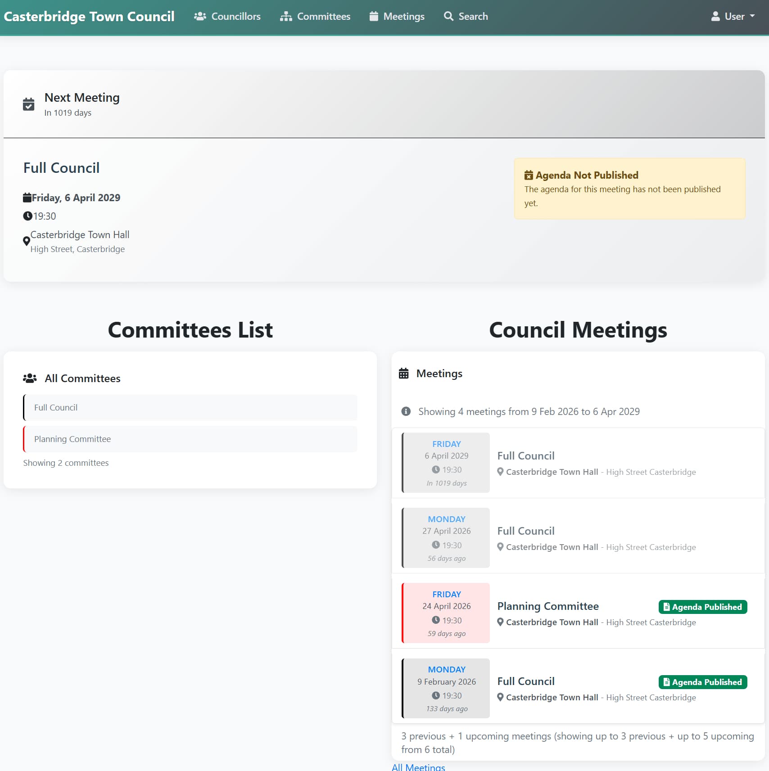This screenshot has width=769, height=771.
Task: Expand the User dropdown menu
Action: pos(733,17)
